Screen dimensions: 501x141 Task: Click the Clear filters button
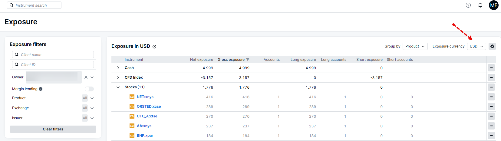pyautogui.click(x=53, y=129)
